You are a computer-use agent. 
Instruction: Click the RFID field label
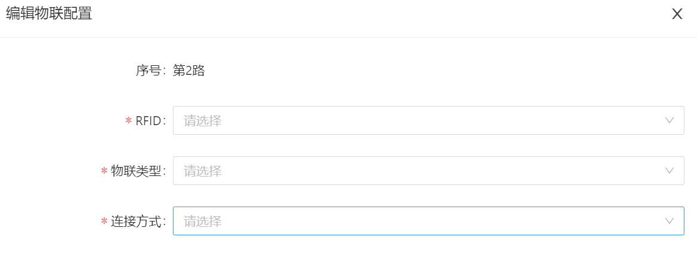tap(148, 121)
